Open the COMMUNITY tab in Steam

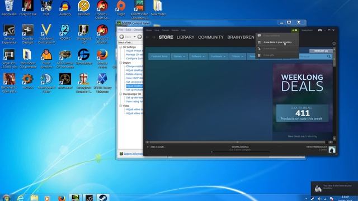pyautogui.click(x=211, y=37)
